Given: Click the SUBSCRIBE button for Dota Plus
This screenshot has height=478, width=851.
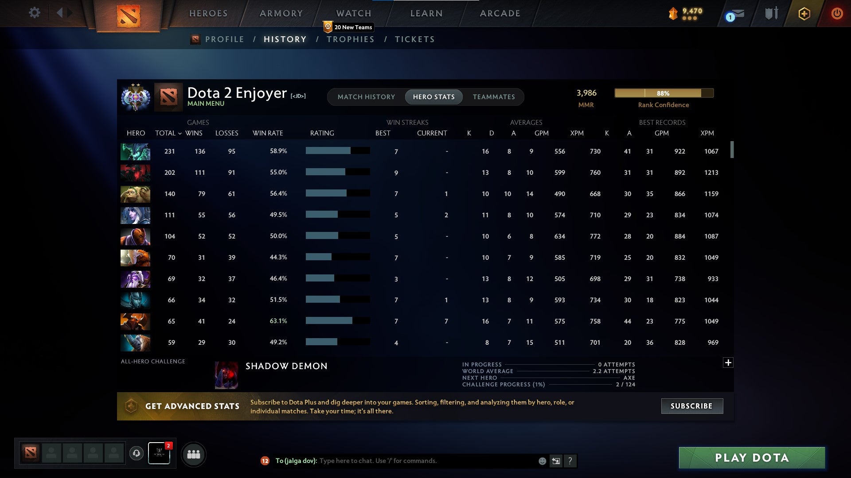Looking at the screenshot, I should pos(691,406).
